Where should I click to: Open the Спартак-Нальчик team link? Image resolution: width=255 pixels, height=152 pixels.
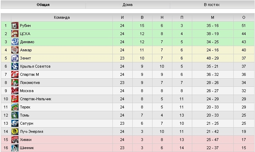(35, 99)
